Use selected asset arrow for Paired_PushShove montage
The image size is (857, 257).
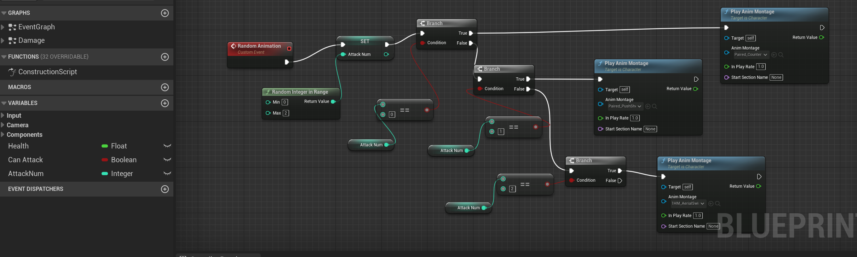[x=648, y=106]
